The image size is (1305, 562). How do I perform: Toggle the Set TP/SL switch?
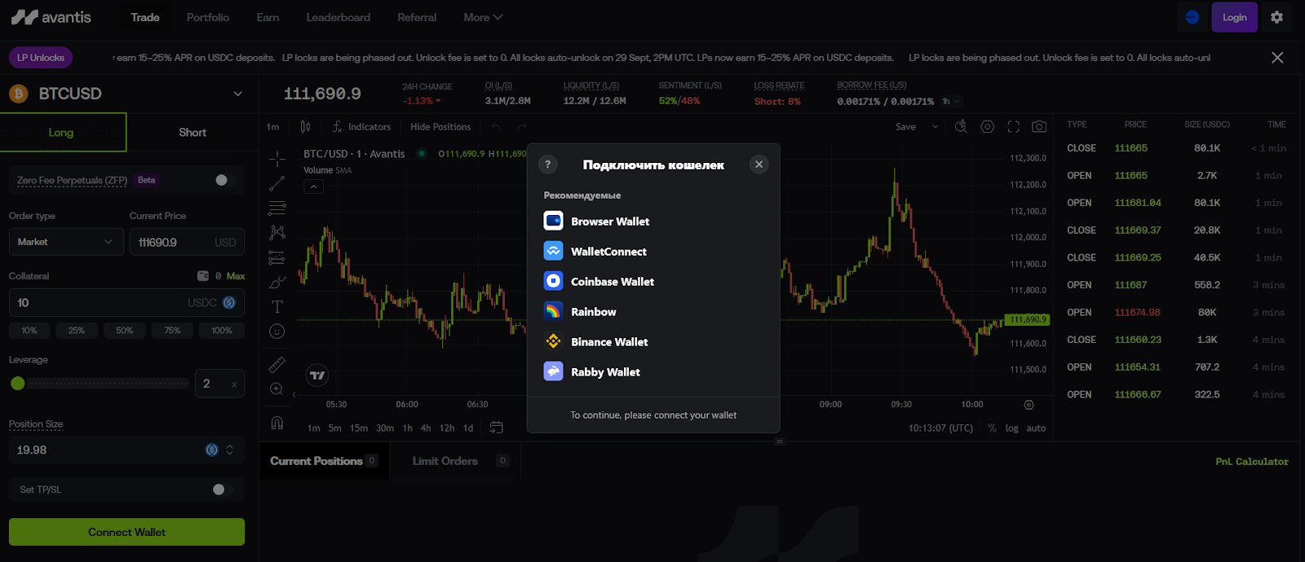pos(222,490)
